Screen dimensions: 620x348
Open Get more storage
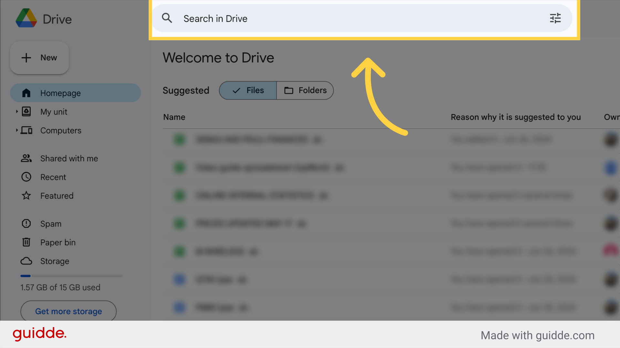point(68,311)
